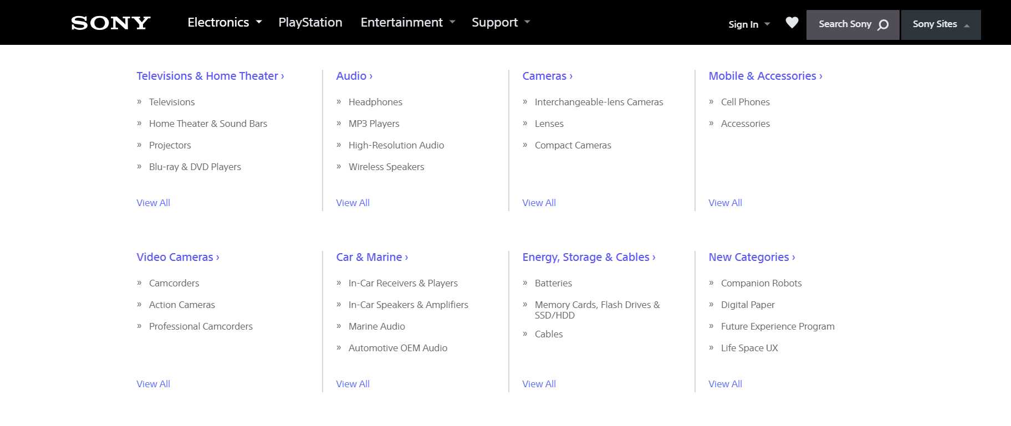Click View All under Cameras
Screen dimensions: 1011x426
(x=539, y=203)
